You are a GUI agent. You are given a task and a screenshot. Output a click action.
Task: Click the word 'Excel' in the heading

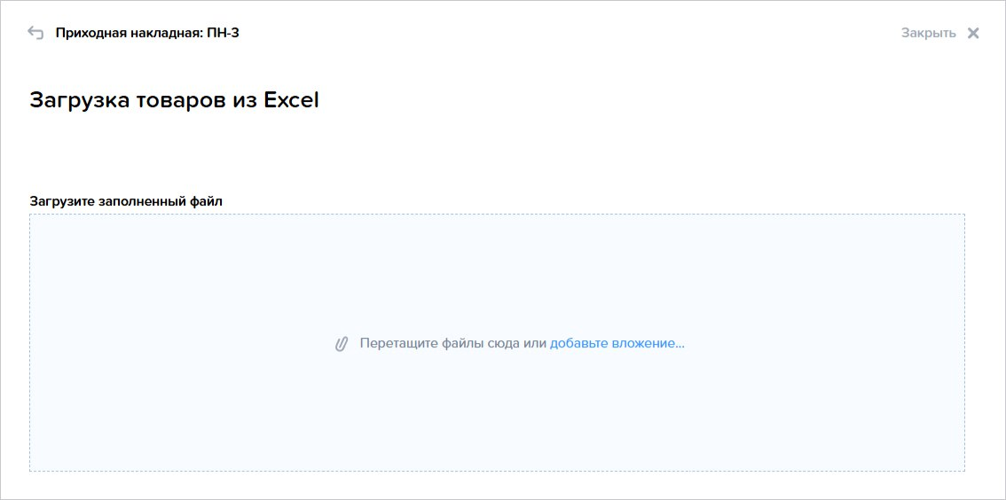coord(291,101)
